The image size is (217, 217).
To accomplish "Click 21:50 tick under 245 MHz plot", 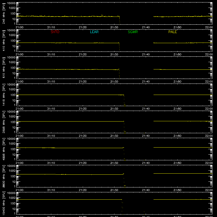I will pos(177,27).
